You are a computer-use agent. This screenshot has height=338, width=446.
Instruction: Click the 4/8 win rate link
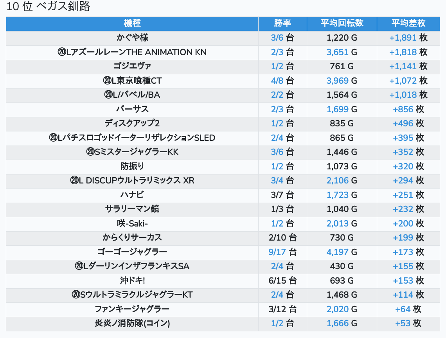(277, 81)
